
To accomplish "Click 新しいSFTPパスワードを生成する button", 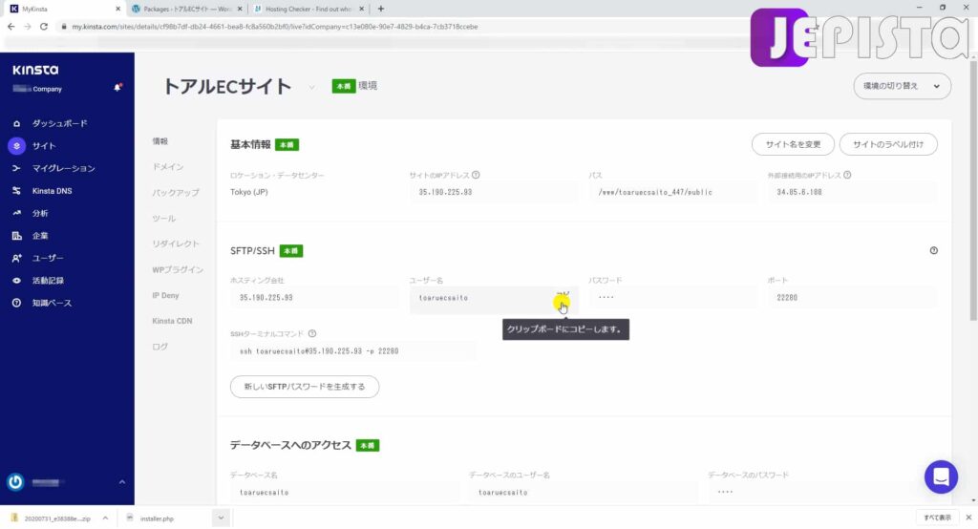I will [x=305, y=387].
